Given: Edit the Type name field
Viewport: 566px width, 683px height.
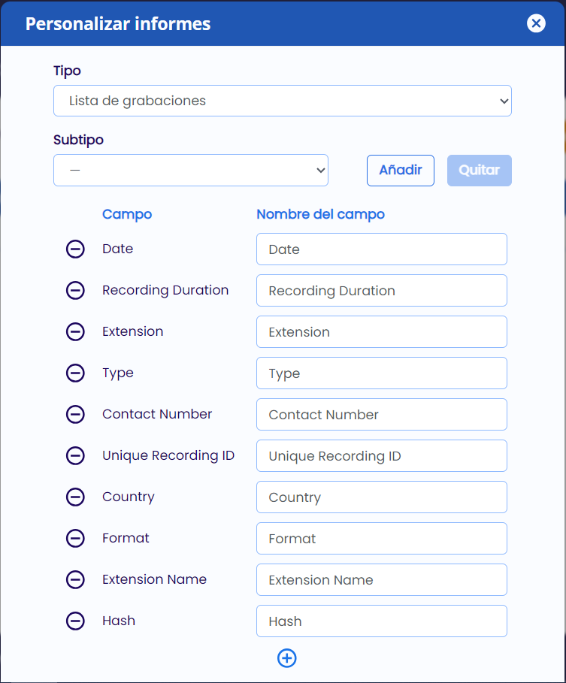Looking at the screenshot, I should 382,373.
